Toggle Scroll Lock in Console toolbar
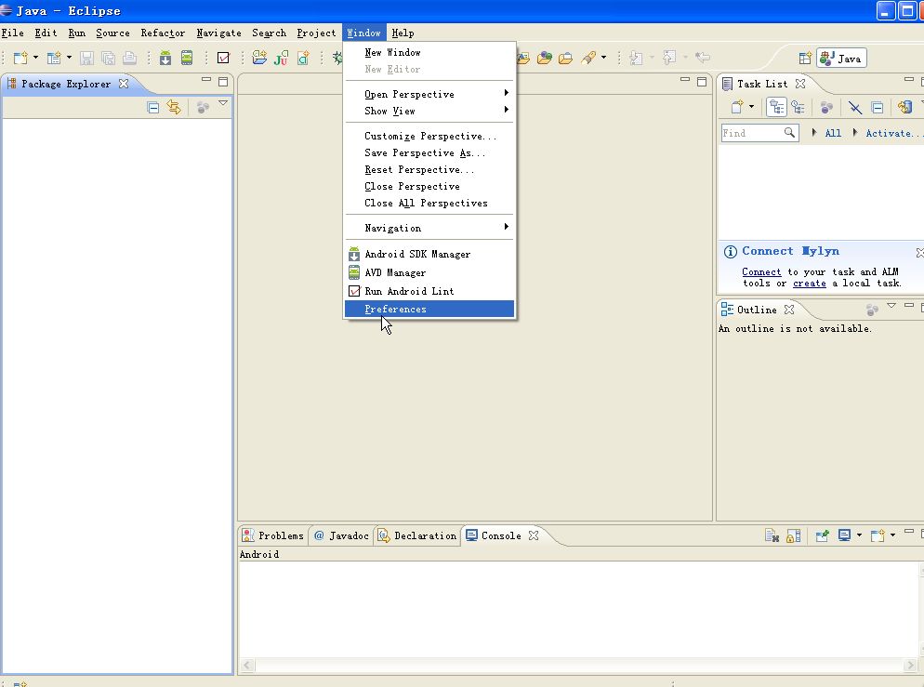924x687 pixels. (794, 535)
